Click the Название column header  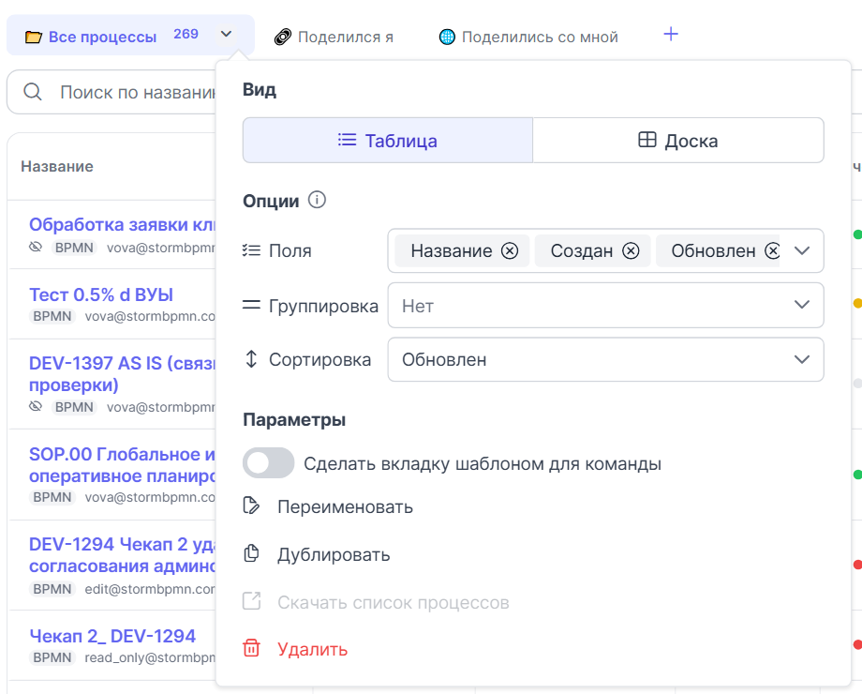[x=57, y=166]
